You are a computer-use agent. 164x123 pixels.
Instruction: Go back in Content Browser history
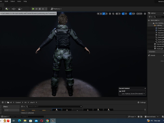click(3, 102)
